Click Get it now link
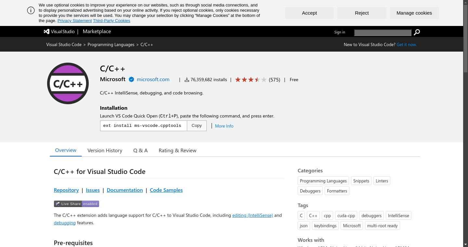This screenshot has height=247, width=468. click(x=407, y=44)
